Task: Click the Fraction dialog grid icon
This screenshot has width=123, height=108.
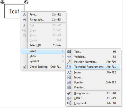Action: (x=69, y=87)
